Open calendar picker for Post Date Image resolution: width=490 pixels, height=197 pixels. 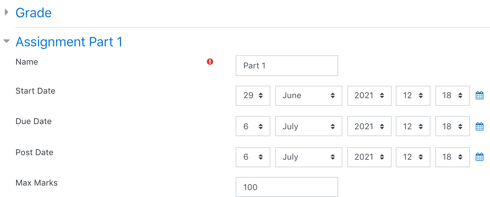(x=480, y=157)
